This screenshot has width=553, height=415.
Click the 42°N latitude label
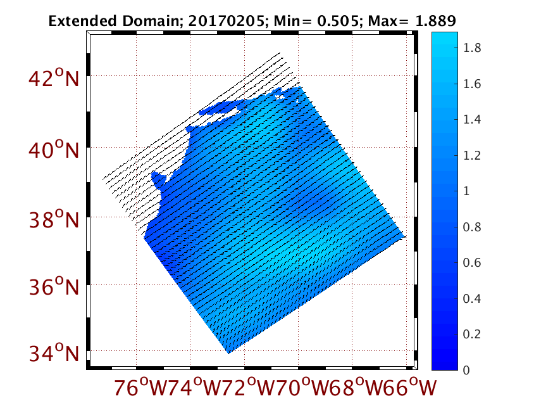click(54, 78)
